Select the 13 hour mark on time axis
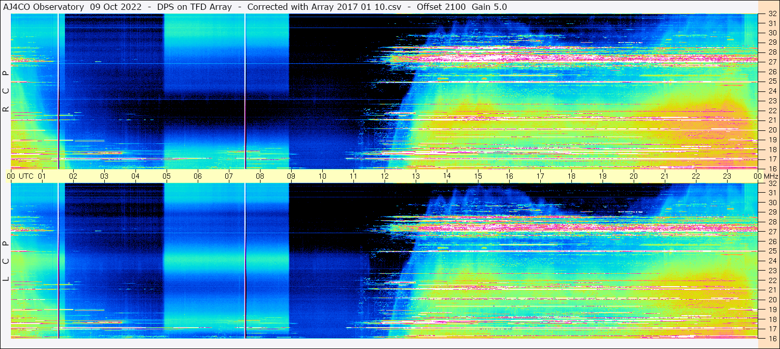The width and height of the screenshot is (780, 349). (x=416, y=176)
